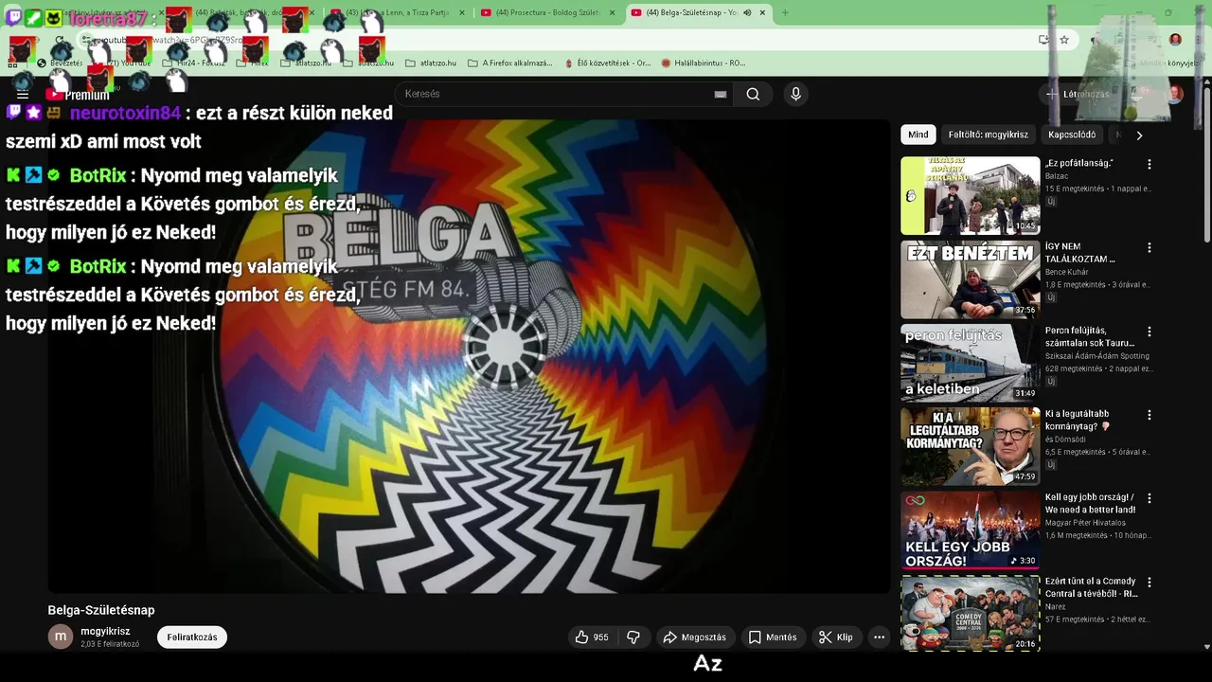Mute the Belga-Születésnap tab via speaker icon

pyautogui.click(x=747, y=12)
